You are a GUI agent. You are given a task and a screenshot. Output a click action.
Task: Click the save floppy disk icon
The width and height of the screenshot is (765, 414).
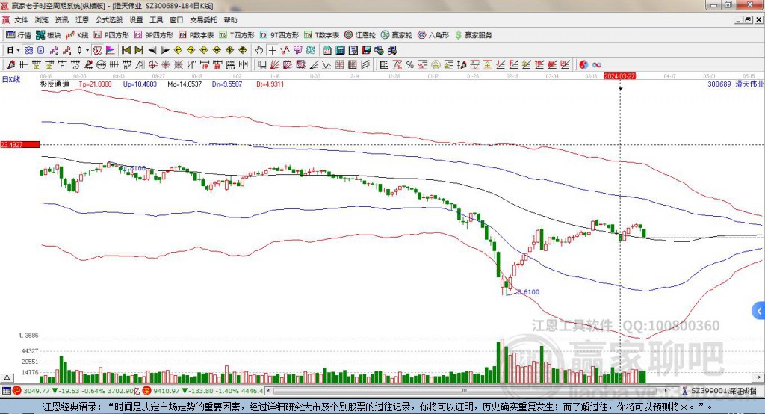[x=366, y=50]
